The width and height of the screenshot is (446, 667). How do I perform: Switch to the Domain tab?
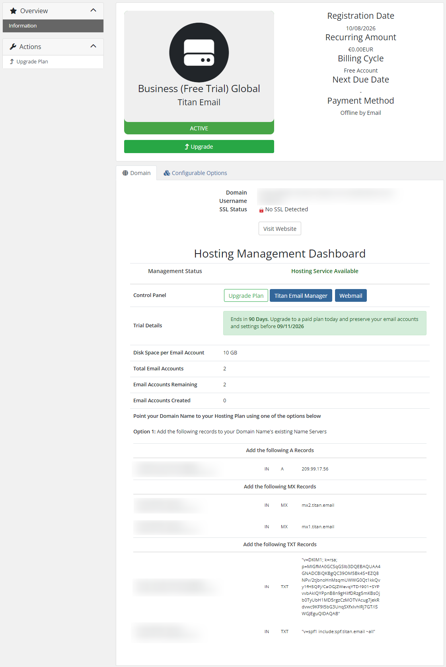coord(136,173)
